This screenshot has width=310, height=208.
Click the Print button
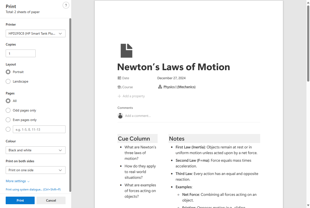(20, 201)
